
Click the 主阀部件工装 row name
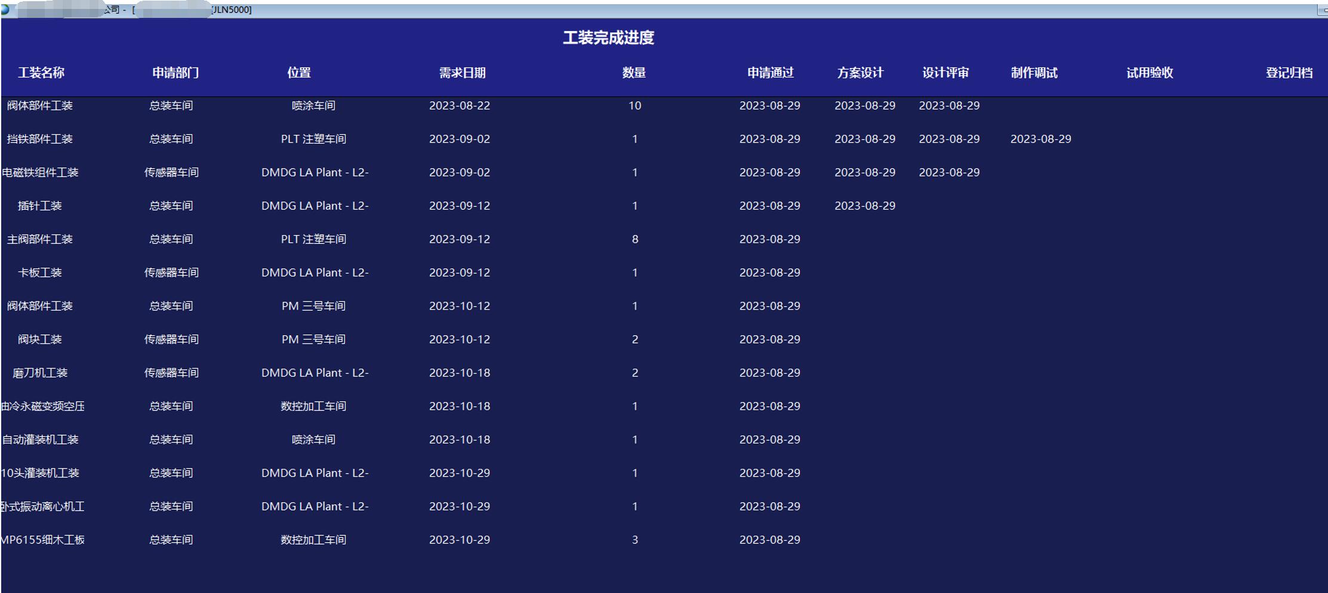point(40,239)
